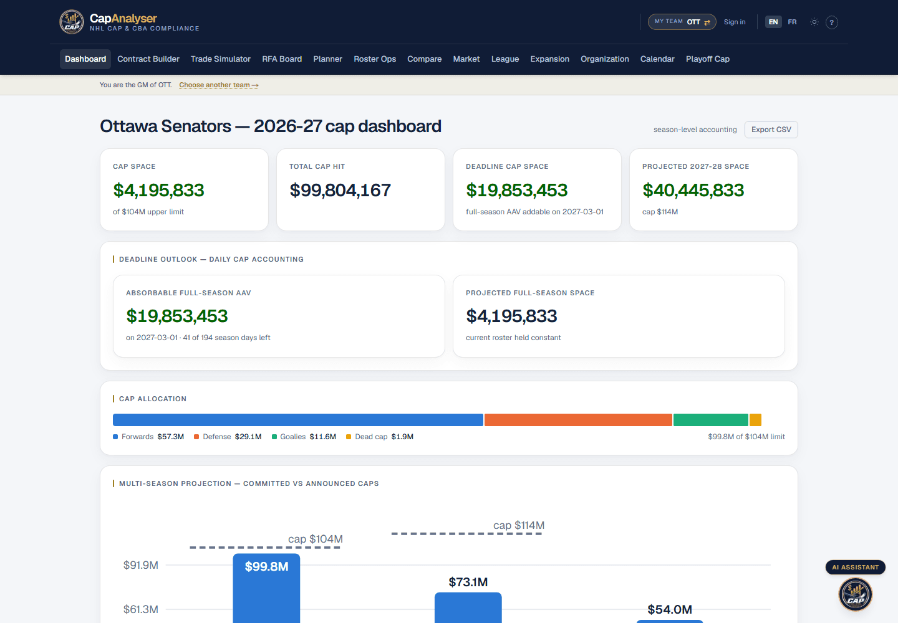The width and height of the screenshot is (898, 623).
Task: Click the yellow Dead cap bar segment
Action: click(755, 420)
